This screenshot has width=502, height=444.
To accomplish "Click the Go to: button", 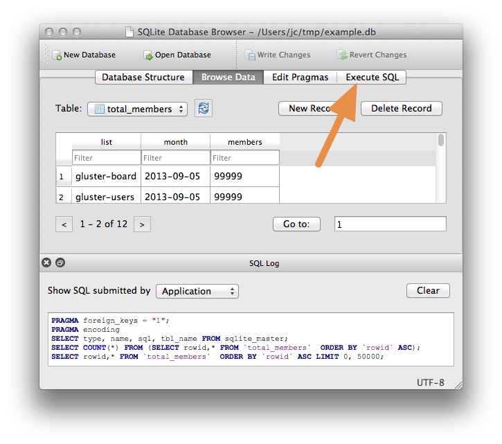I will point(296,224).
